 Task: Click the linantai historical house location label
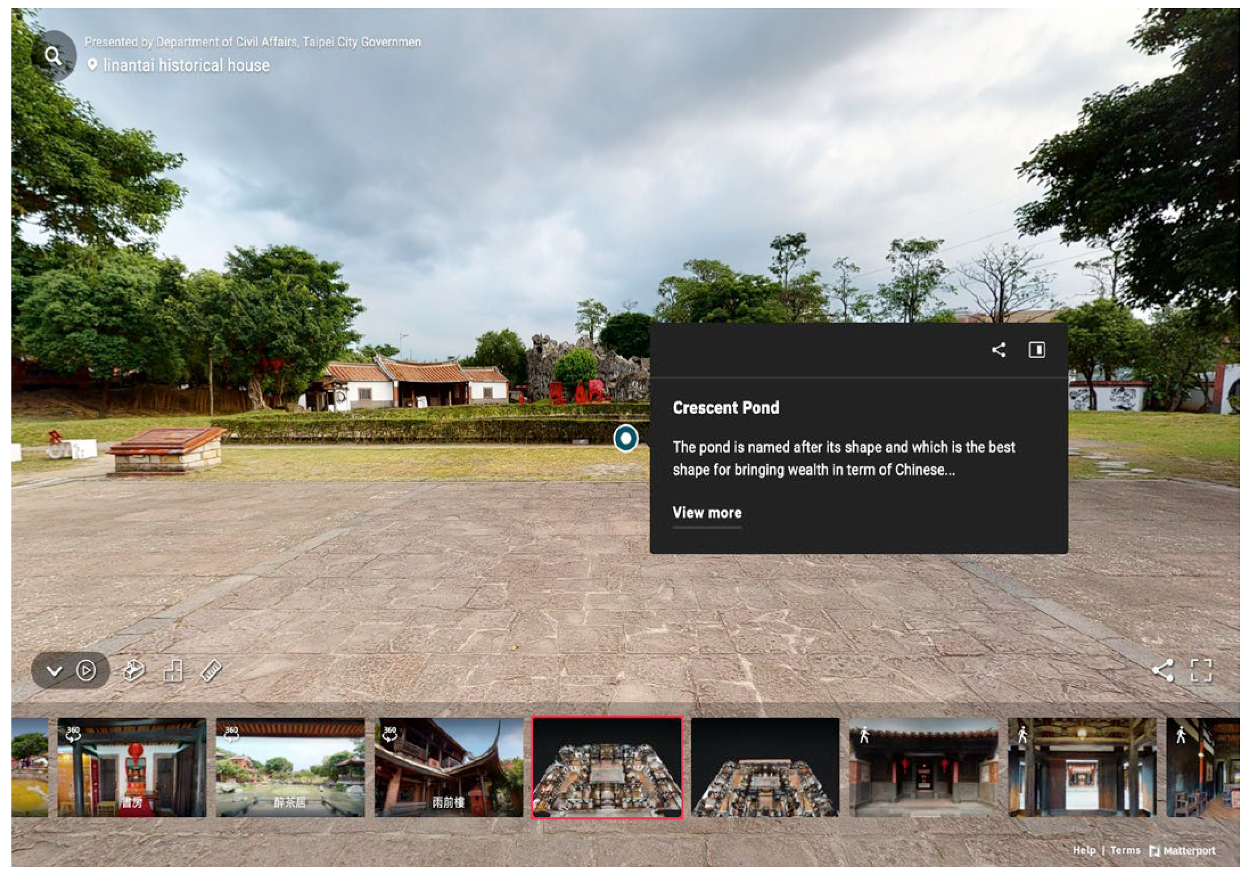point(186,65)
